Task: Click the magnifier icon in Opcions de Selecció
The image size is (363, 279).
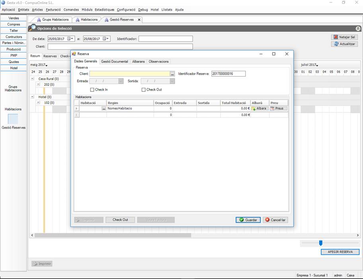Action: tap(32, 28)
